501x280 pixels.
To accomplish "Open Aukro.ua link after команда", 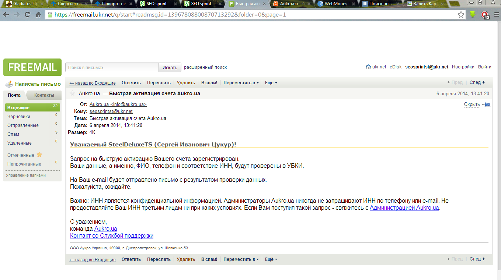I will [x=106, y=229].
